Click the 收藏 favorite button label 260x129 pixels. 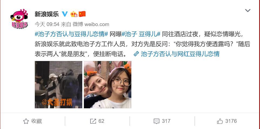(x=37, y=121)
